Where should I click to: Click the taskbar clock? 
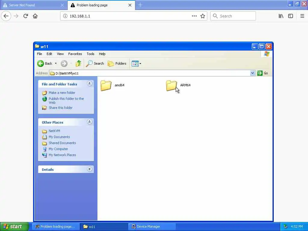297,226
